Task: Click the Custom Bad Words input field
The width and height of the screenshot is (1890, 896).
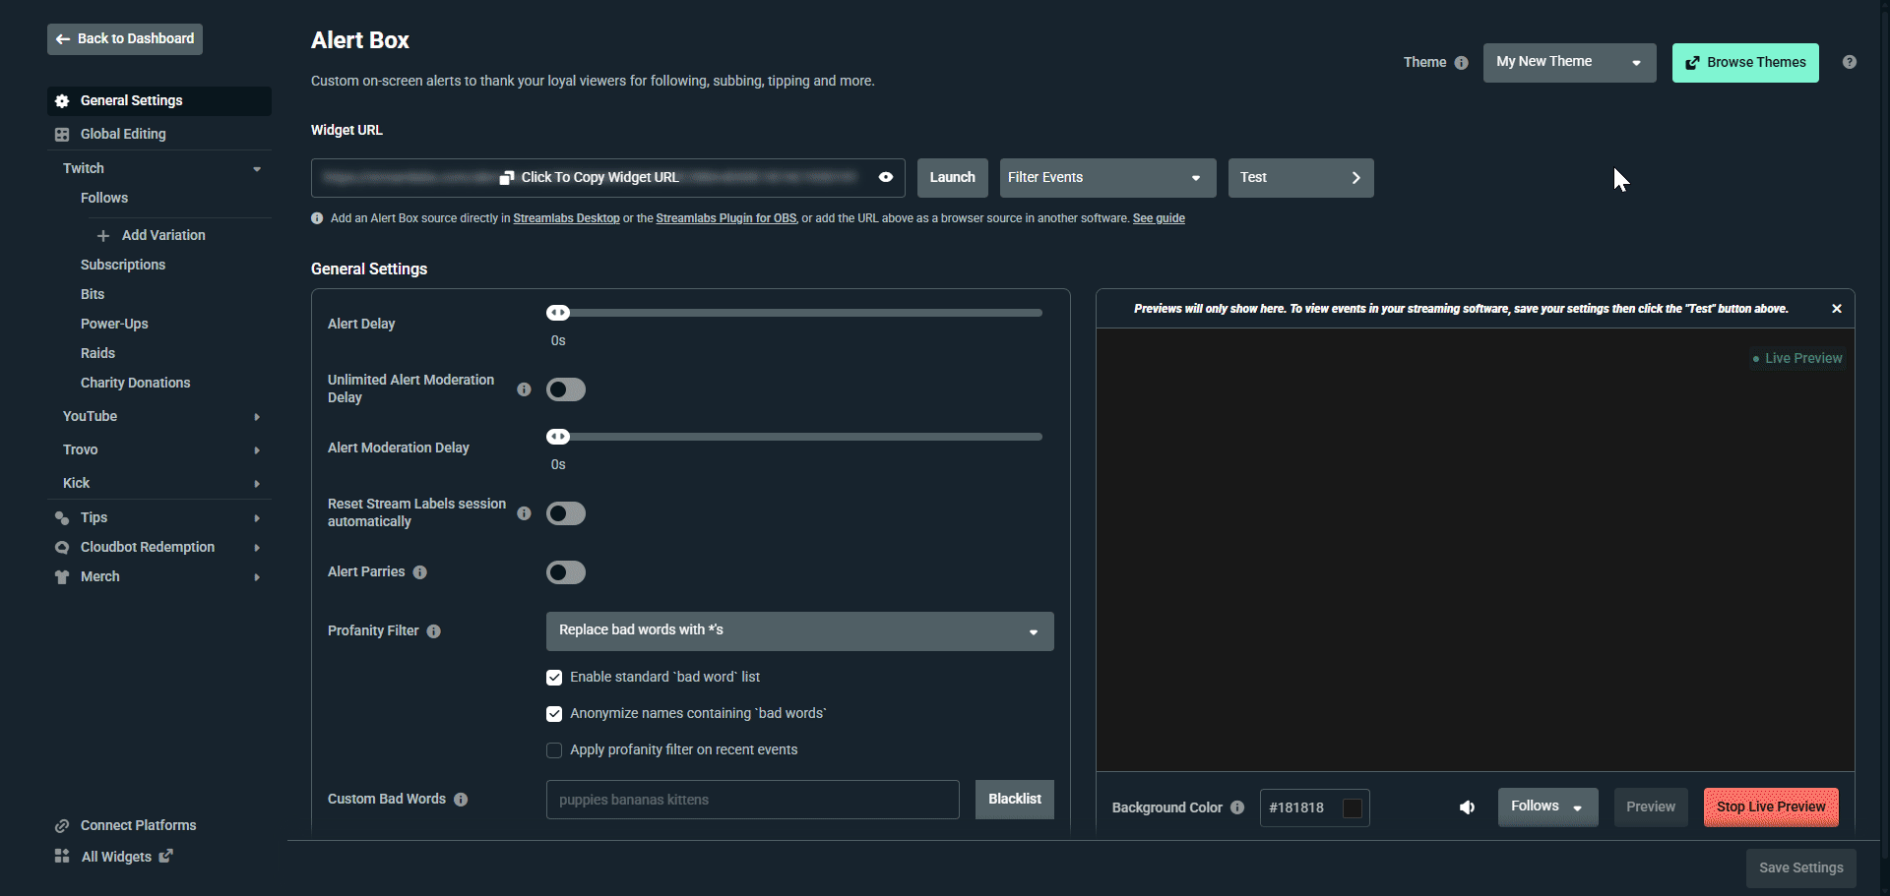Action: pos(752,800)
